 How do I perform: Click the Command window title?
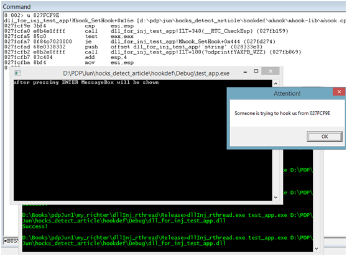[x=17, y=7]
